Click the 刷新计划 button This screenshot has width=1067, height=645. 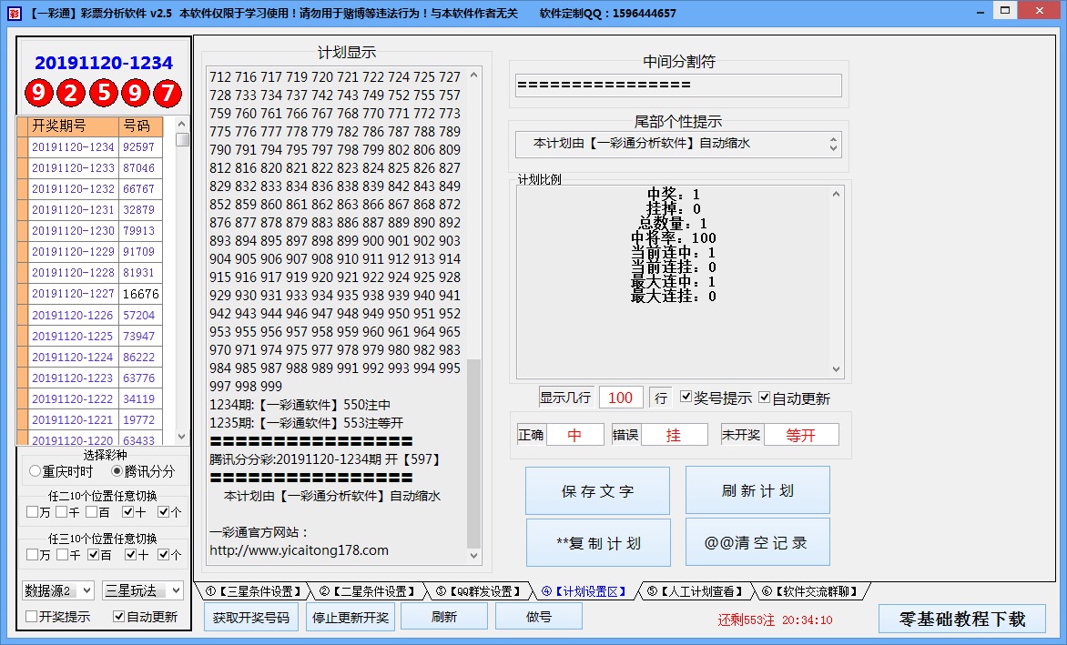[x=757, y=489]
